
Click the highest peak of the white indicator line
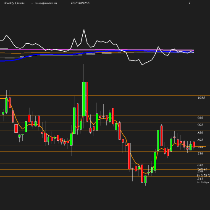coord(84,29)
